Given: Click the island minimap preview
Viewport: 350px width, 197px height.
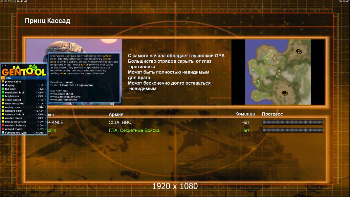Looking at the screenshot, I should (278, 72).
